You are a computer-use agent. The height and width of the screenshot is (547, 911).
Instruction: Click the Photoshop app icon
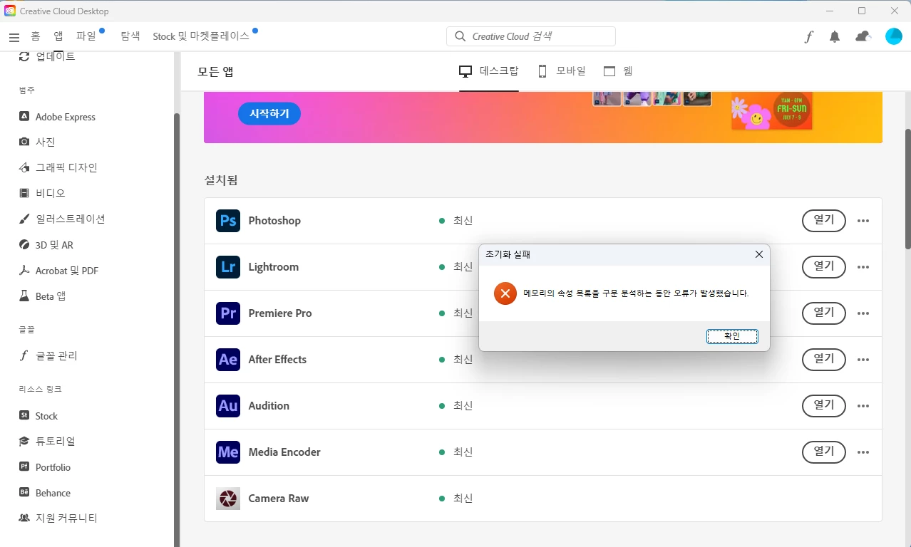228,221
